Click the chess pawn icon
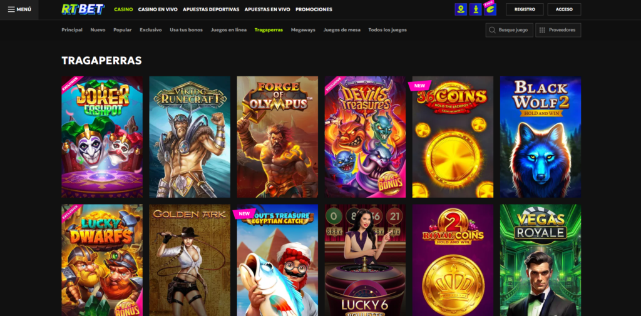This screenshot has height=316, width=641. [x=476, y=9]
